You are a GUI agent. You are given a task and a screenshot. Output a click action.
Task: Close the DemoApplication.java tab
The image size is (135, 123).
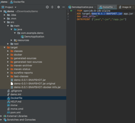95,7
